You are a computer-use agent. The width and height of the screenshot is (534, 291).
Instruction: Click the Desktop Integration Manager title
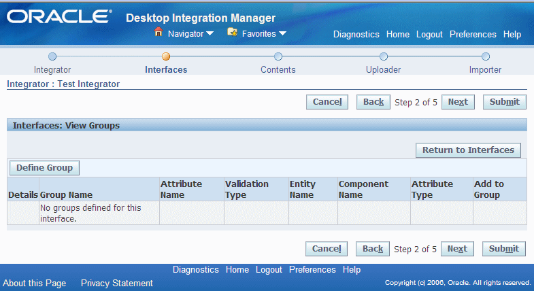201,18
